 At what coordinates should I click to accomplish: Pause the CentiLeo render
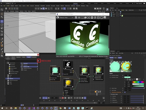[79, 18]
